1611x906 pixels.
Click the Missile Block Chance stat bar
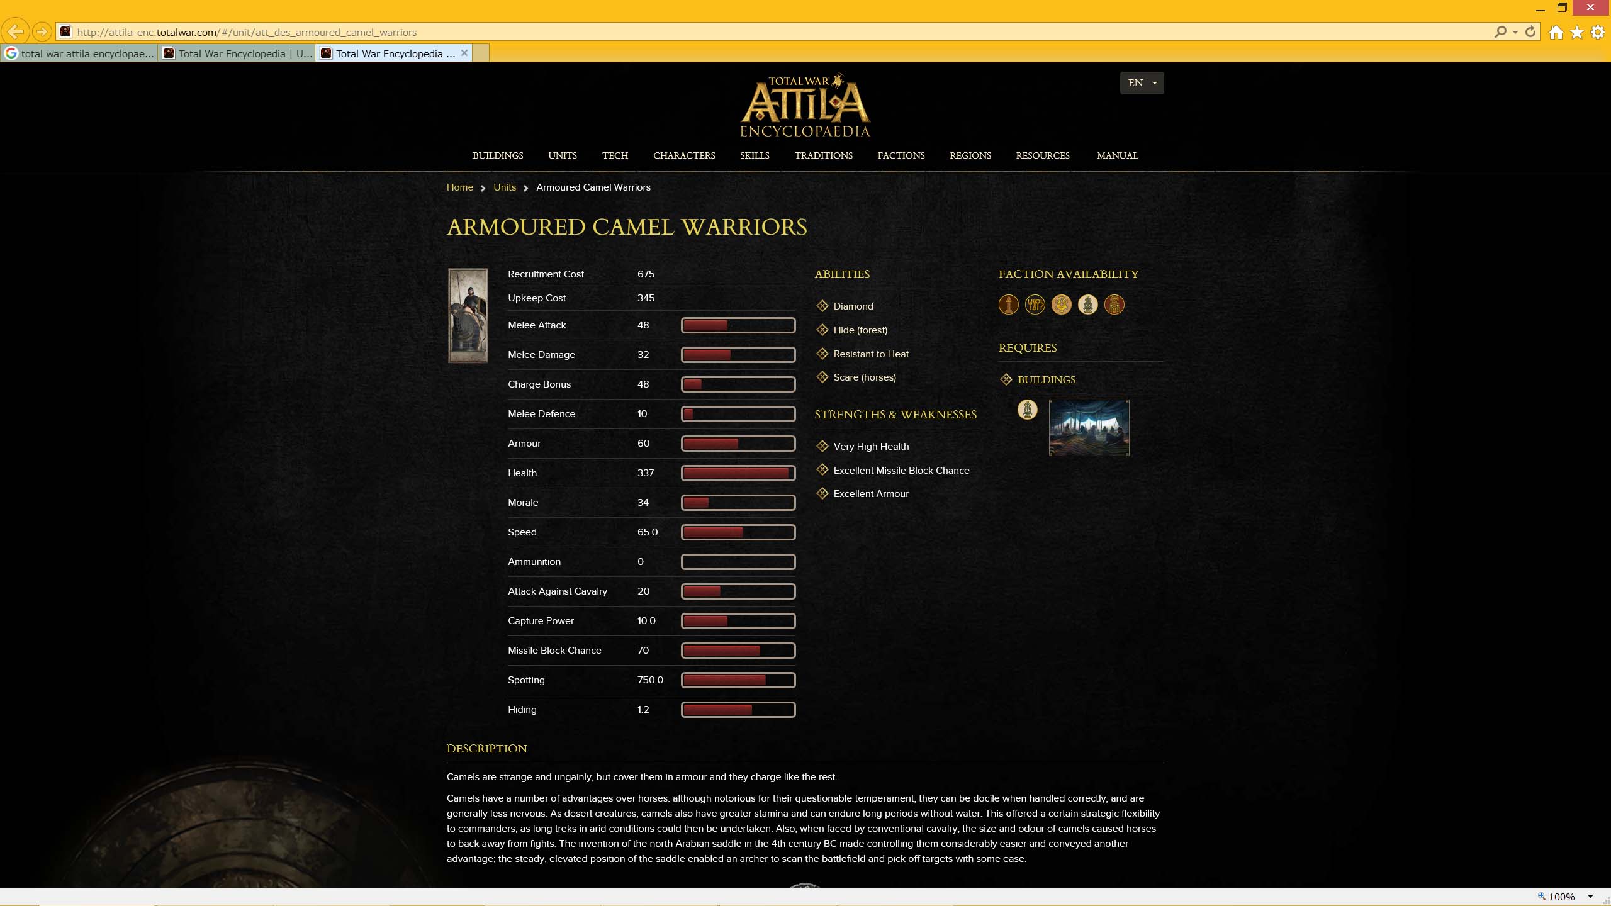(x=738, y=651)
